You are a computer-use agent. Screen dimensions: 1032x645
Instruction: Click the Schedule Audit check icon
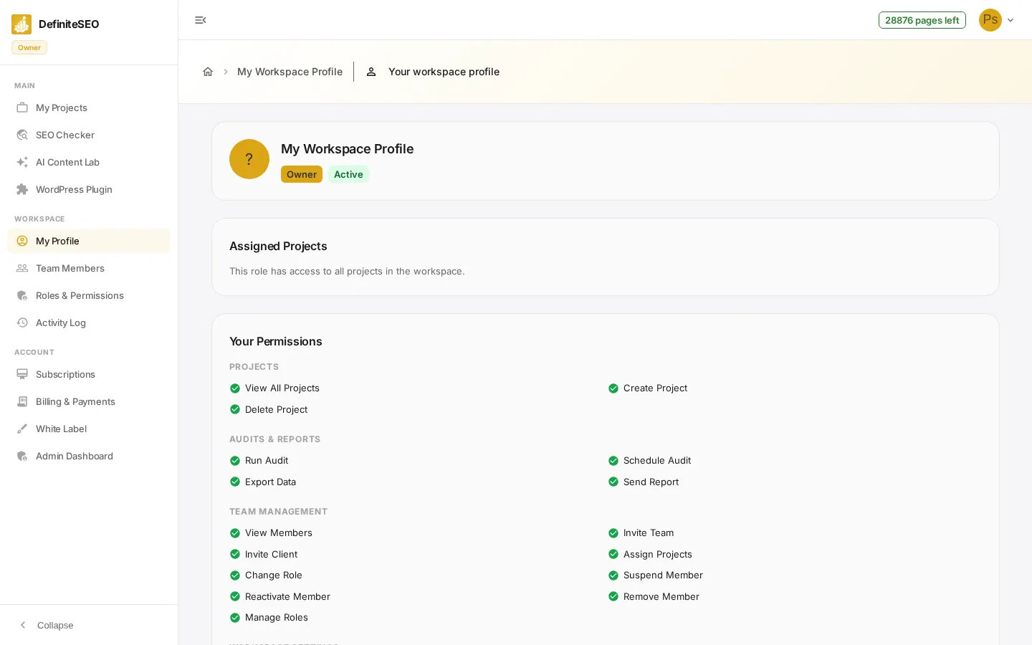coord(613,461)
